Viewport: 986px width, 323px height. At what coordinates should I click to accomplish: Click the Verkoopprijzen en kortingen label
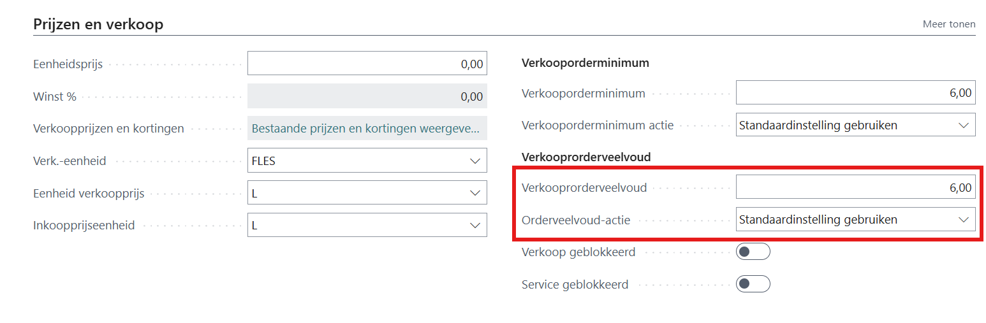[x=108, y=129]
